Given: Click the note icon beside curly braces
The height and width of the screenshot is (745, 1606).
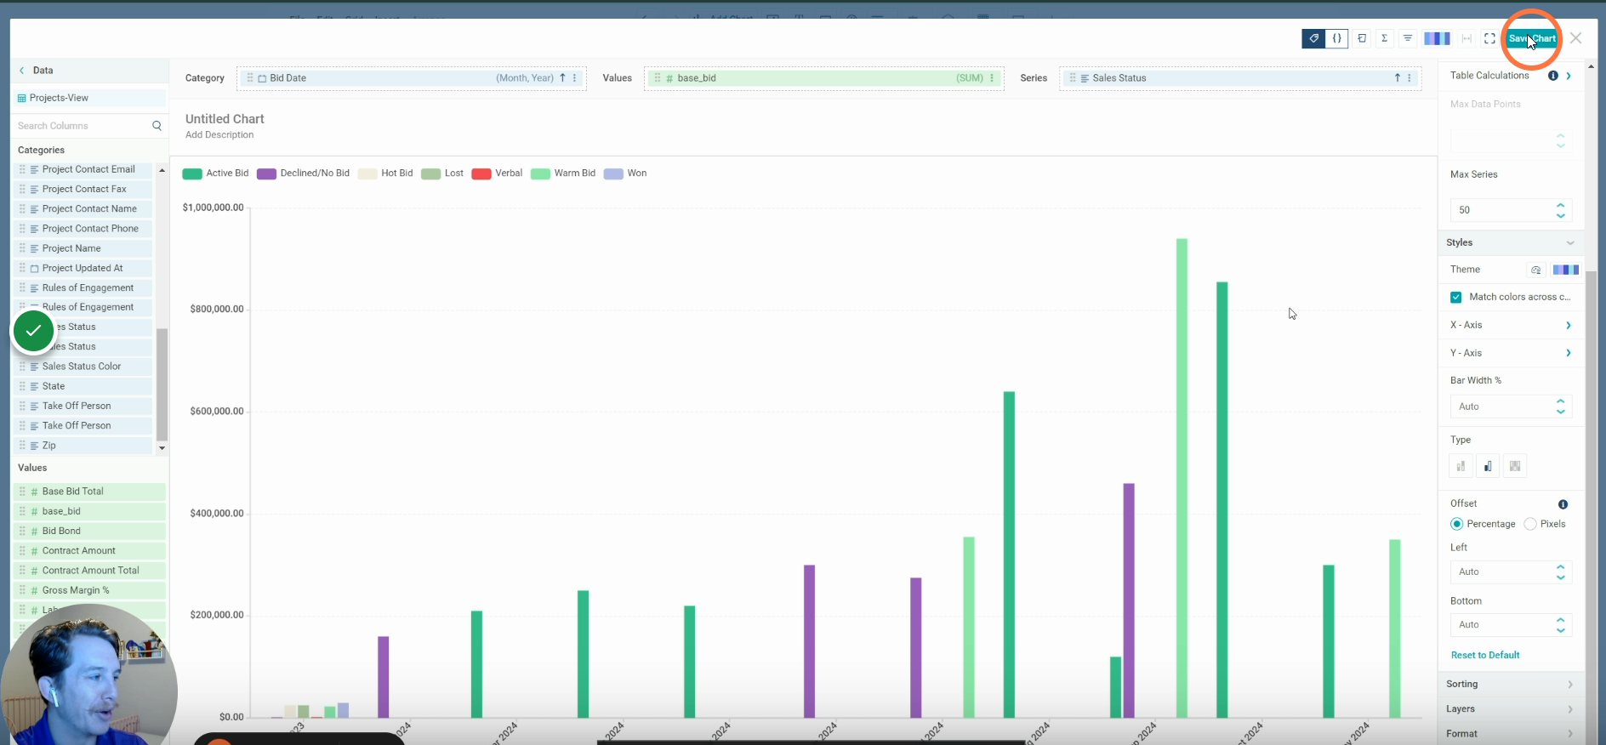Looking at the screenshot, I should pyautogui.click(x=1362, y=38).
